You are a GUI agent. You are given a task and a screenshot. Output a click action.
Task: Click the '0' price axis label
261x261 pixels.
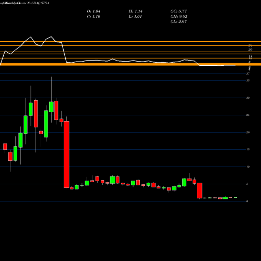point(247,201)
